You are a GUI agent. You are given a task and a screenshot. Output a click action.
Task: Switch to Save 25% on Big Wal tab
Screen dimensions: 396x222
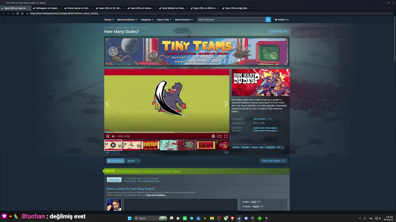(x=237, y=8)
